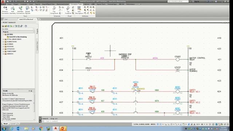This screenshot has height=131, width=233.
Task: Expand the WDDEMO project node
Action: (x=3, y=54)
